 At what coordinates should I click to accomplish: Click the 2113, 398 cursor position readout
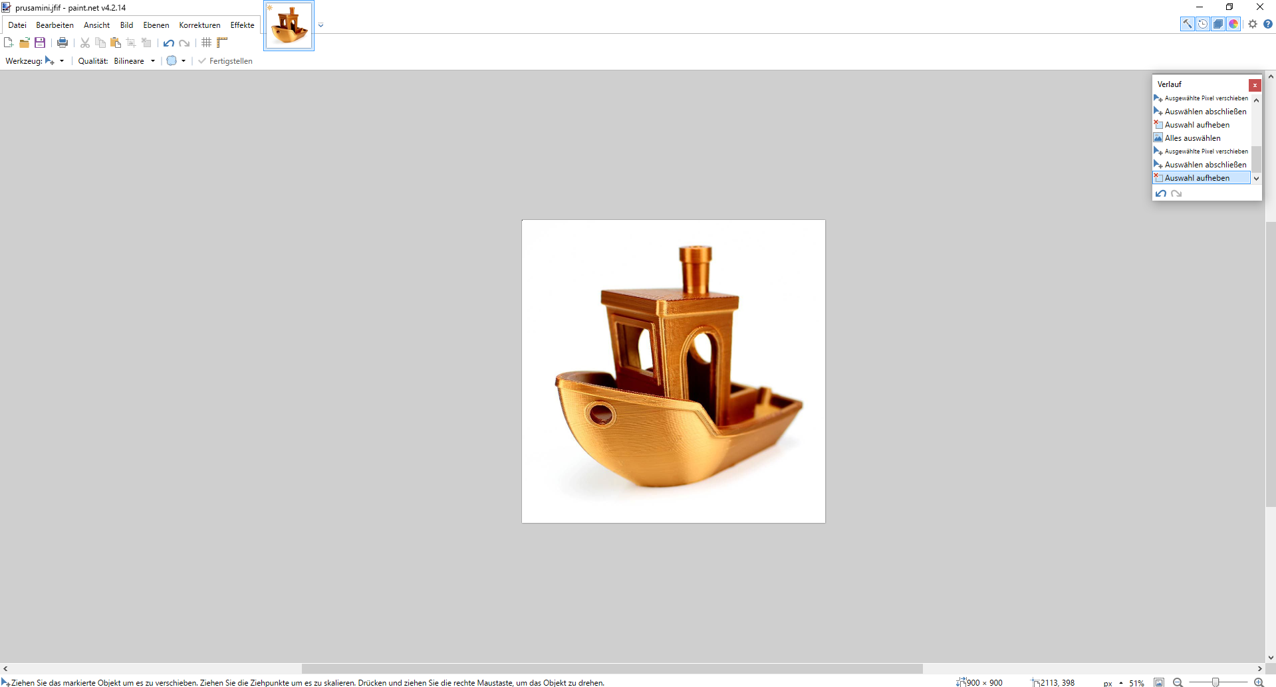[x=1053, y=682]
